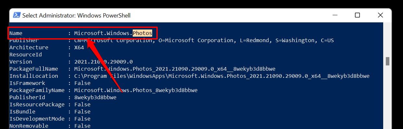Click the PackageFullName value text
Viewport: 403px width, 129px height.
pos(175,69)
